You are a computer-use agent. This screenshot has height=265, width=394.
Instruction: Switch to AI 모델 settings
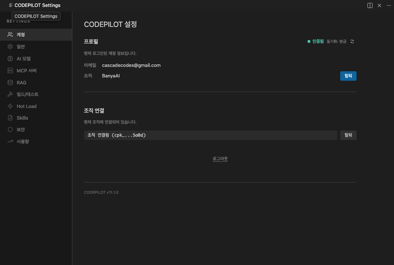click(36, 59)
